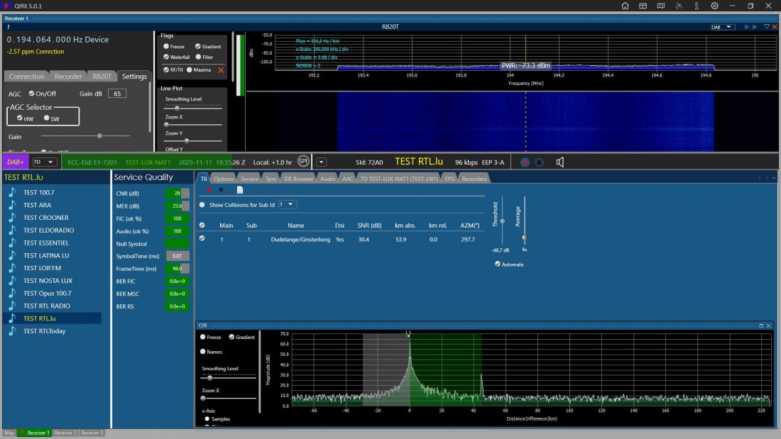This screenshot has width=781, height=439.
Task: Switch to Receiver 3 at bottom
Action: [x=92, y=433]
